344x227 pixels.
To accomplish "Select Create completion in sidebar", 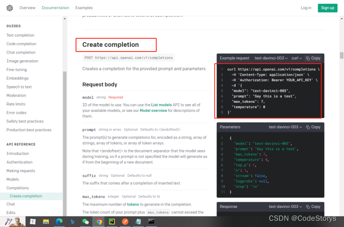I will click(x=26, y=196).
